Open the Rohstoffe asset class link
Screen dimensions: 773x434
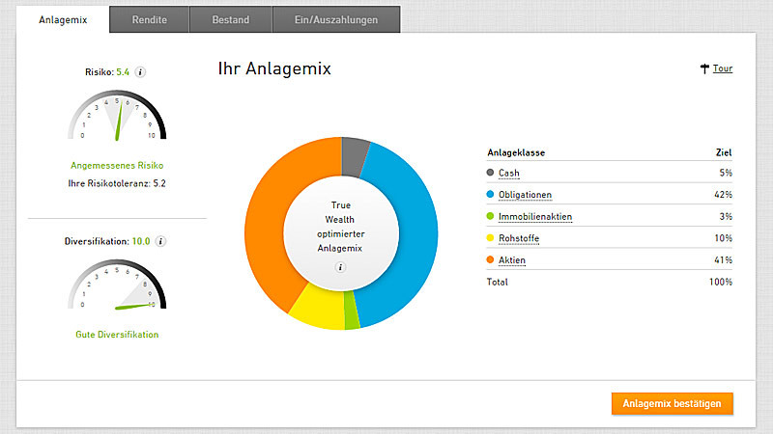(x=519, y=238)
